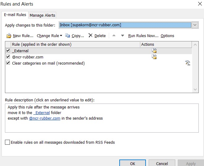The height and width of the screenshot is (166, 204).
Task: Open Run Rules Now dialog
Action: point(143,36)
